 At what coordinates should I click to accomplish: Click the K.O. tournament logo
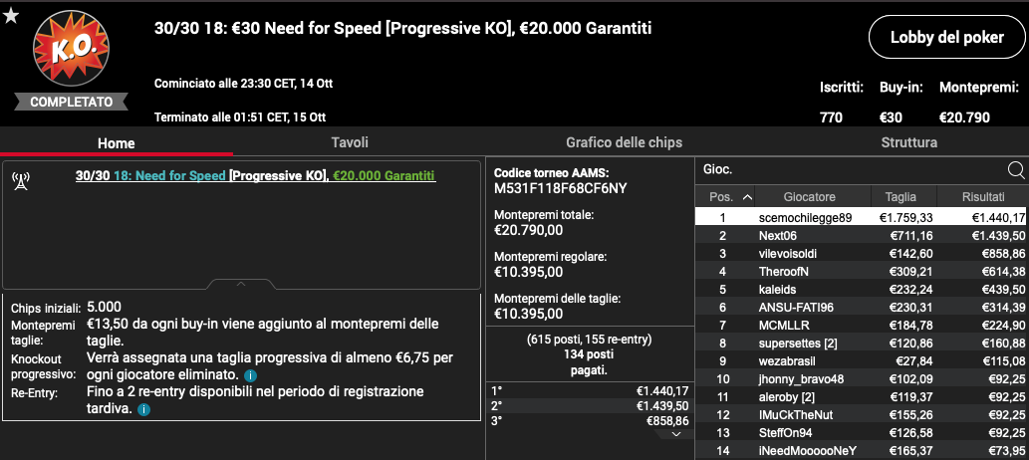click(x=71, y=49)
